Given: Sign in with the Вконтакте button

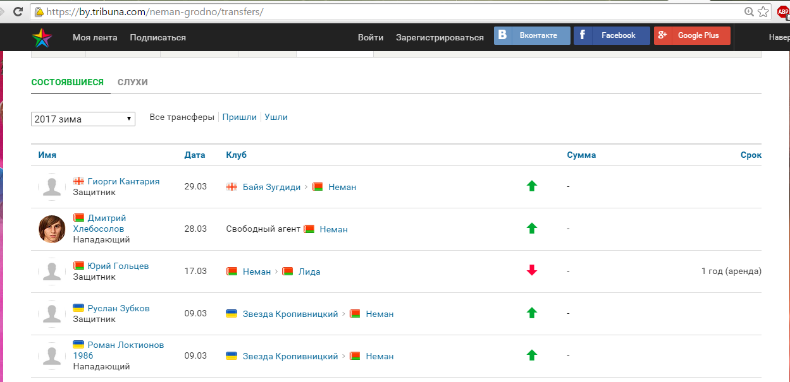Looking at the screenshot, I should 532,35.
